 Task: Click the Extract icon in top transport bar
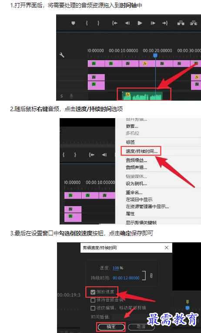(x=193, y=23)
